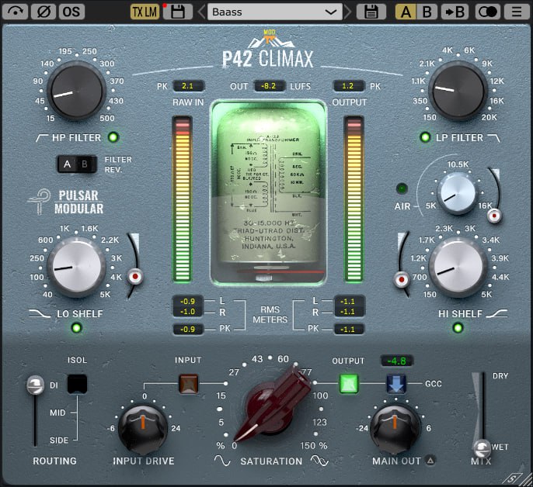This screenshot has height=487, width=533.
Task: Click the transformer tube display
Action: 268,192
